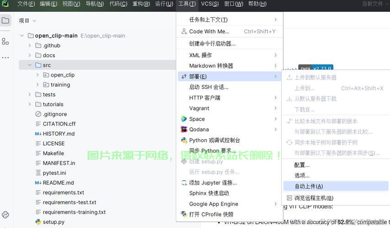Viewport: 390px width, 228px height.
Task: Collapse the src folder
Action: [30, 65]
